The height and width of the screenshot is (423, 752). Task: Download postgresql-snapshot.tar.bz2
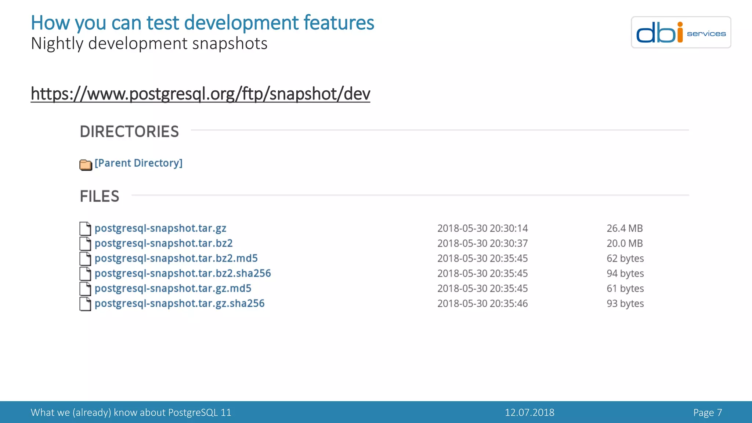[164, 243]
